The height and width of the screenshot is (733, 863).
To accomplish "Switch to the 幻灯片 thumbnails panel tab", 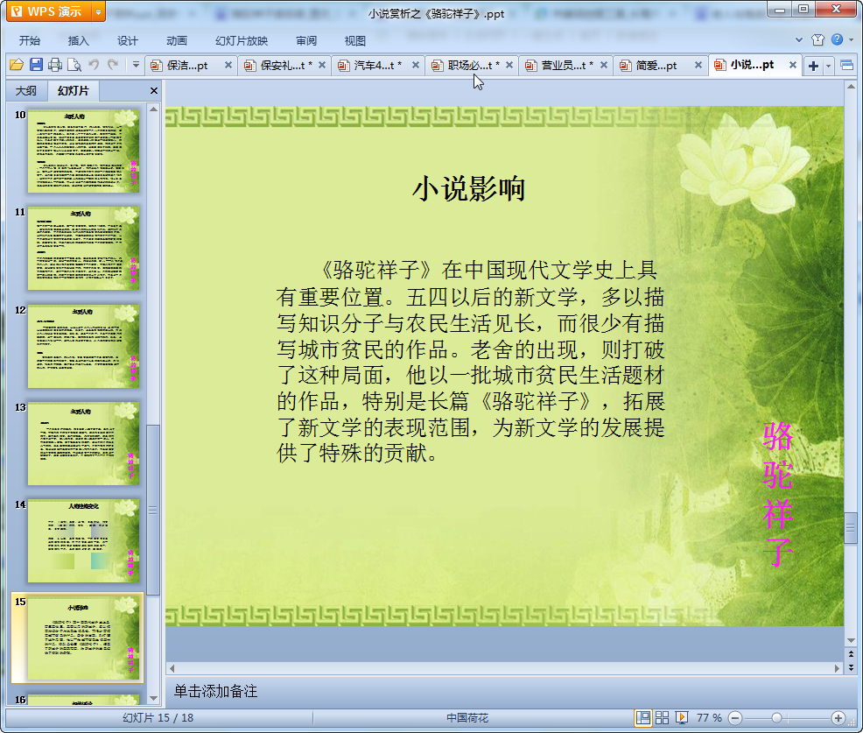I will 73,91.
